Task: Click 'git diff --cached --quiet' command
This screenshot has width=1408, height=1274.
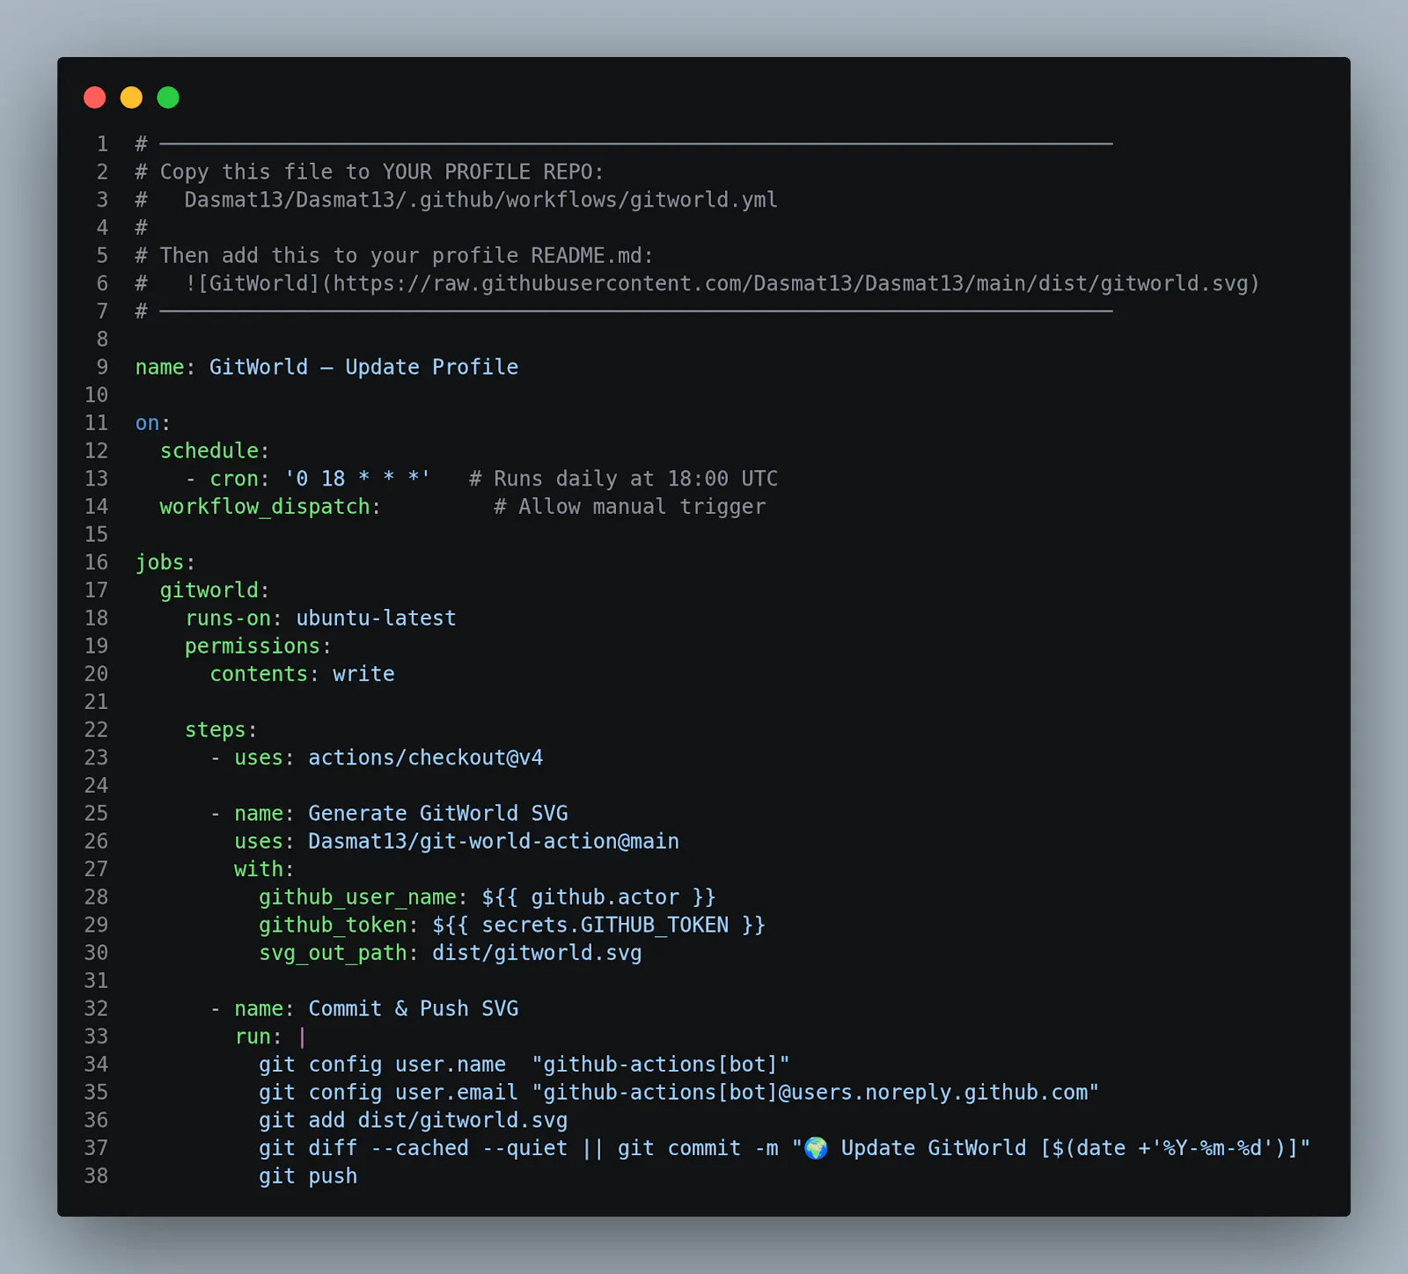Action: [414, 1148]
